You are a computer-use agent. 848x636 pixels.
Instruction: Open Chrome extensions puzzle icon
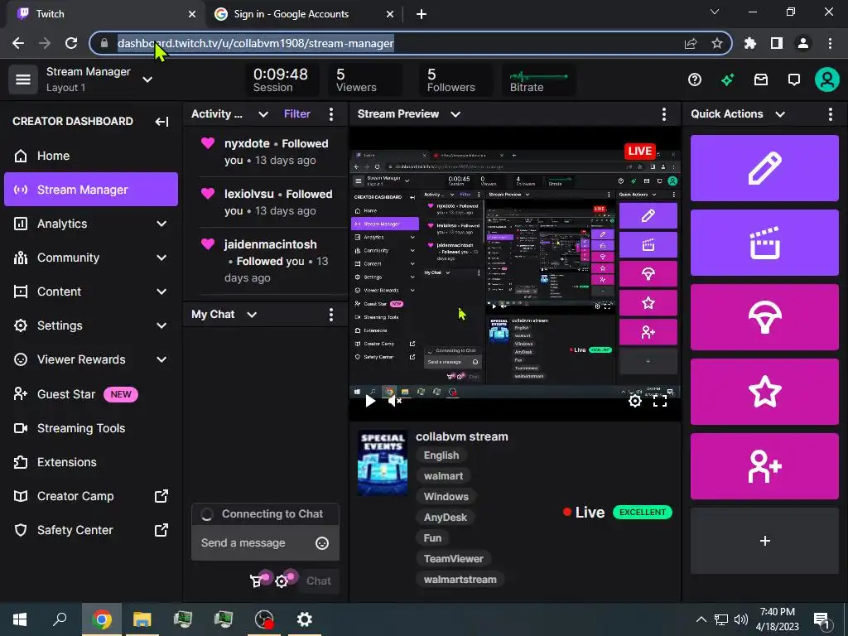point(750,43)
